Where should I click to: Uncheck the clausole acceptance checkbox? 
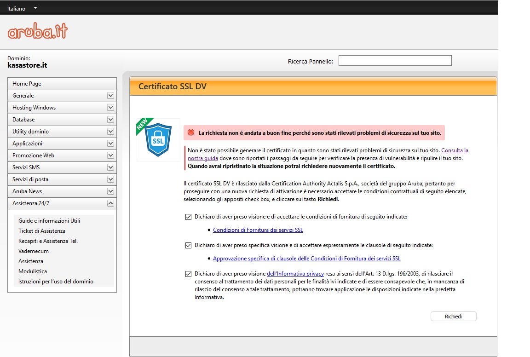point(188,245)
